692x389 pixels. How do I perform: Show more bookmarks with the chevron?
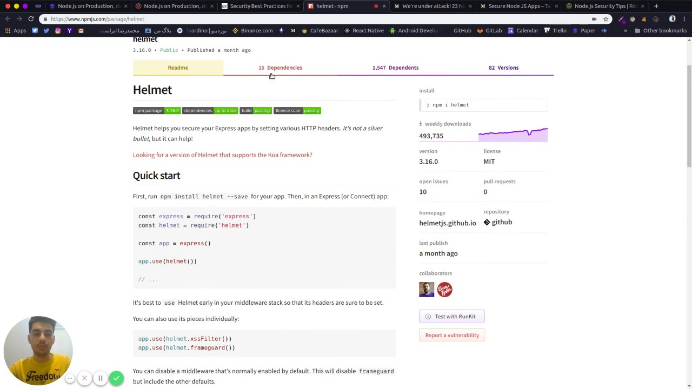(626, 31)
